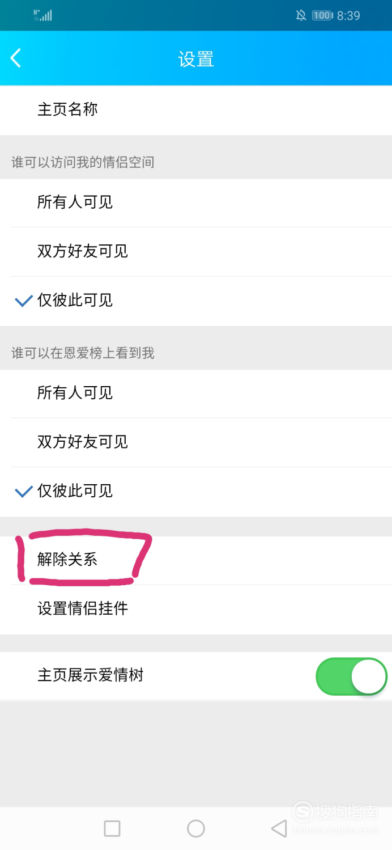The image size is (392, 850).
Task: Tap the muted notification bell icon
Action: click(301, 16)
